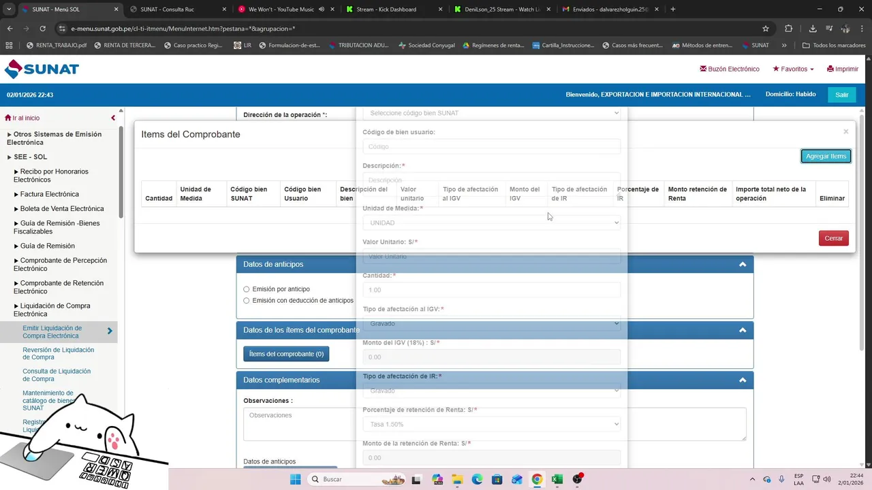Image resolution: width=872 pixels, height=490 pixels.
Task: Open Porcentaje de retención Tasa 1.50% dropdown
Action: [492, 424]
